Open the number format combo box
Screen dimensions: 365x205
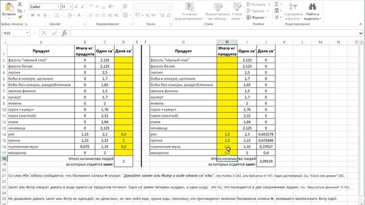[x=153, y=6]
